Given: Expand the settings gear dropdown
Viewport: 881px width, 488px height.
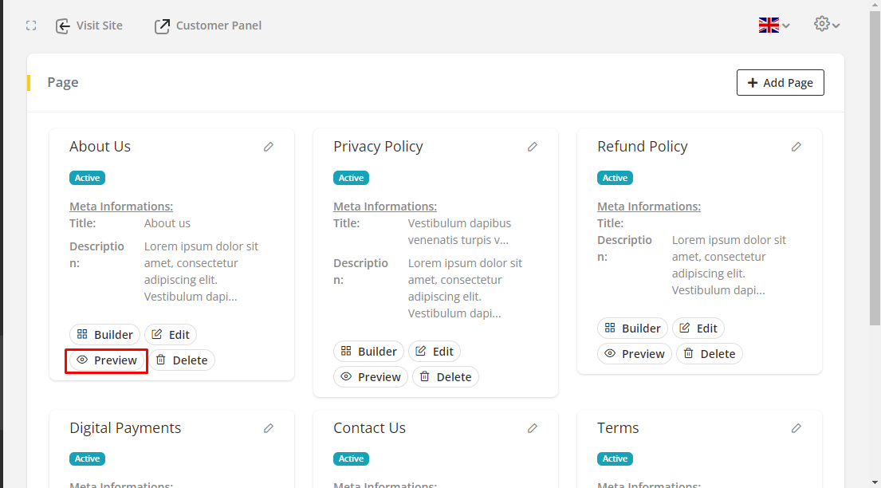Looking at the screenshot, I should tap(826, 25).
